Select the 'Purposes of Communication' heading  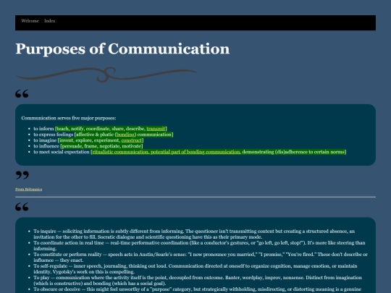(122, 49)
